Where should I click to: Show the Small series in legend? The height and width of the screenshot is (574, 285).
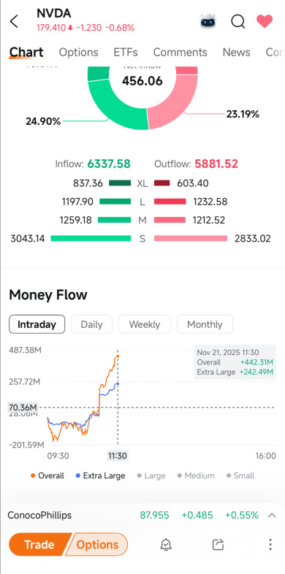click(240, 475)
